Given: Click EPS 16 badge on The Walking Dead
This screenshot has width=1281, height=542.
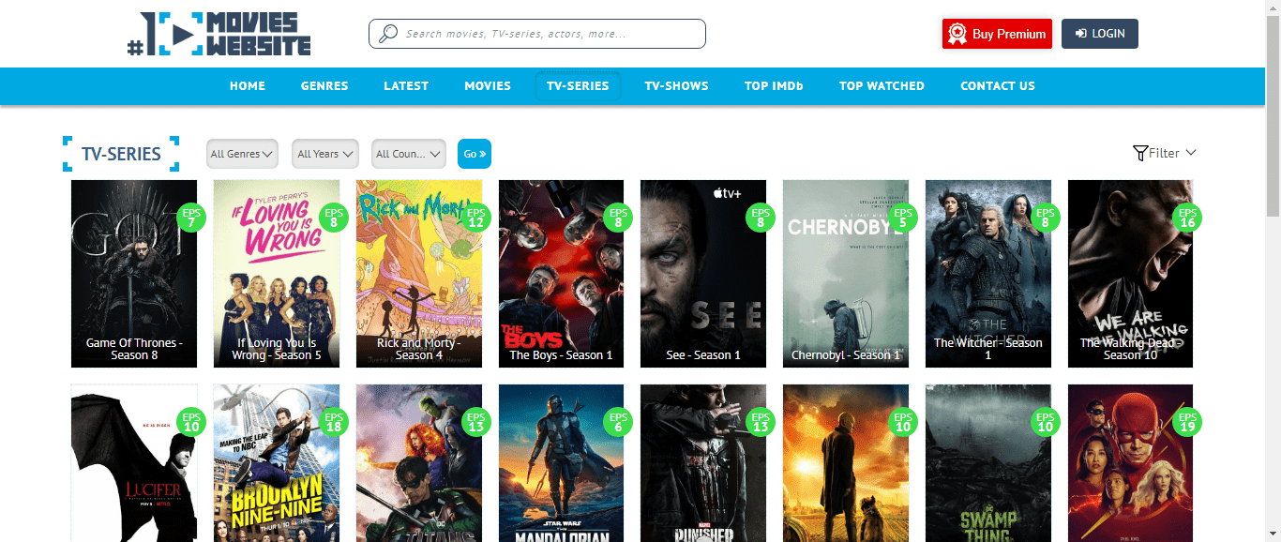Looking at the screenshot, I should (x=1187, y=218).
